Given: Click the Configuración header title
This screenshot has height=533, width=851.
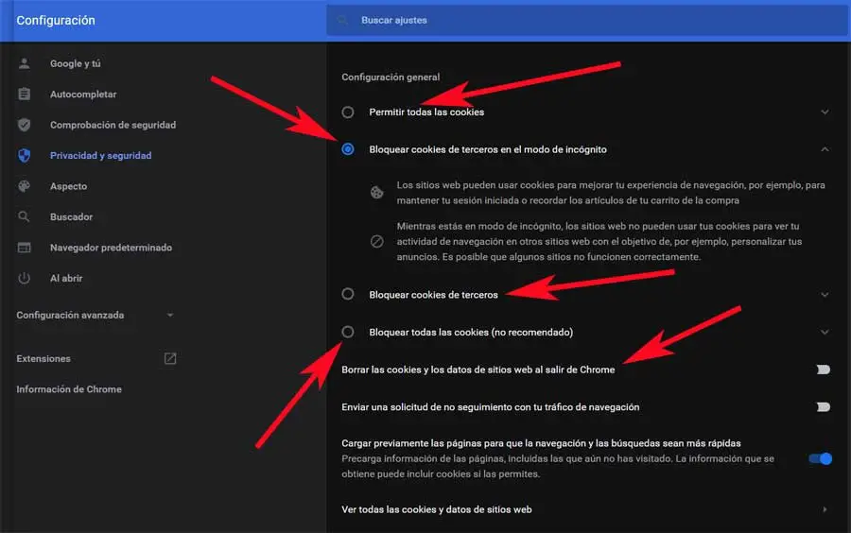Looking at the screenshot, I should (56, 20).
